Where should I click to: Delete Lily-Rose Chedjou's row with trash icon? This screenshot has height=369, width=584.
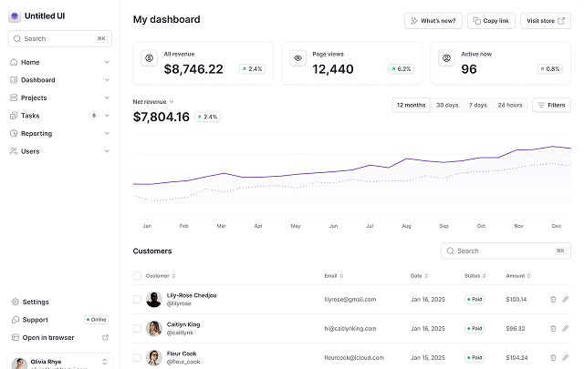[x=553, y=299]
